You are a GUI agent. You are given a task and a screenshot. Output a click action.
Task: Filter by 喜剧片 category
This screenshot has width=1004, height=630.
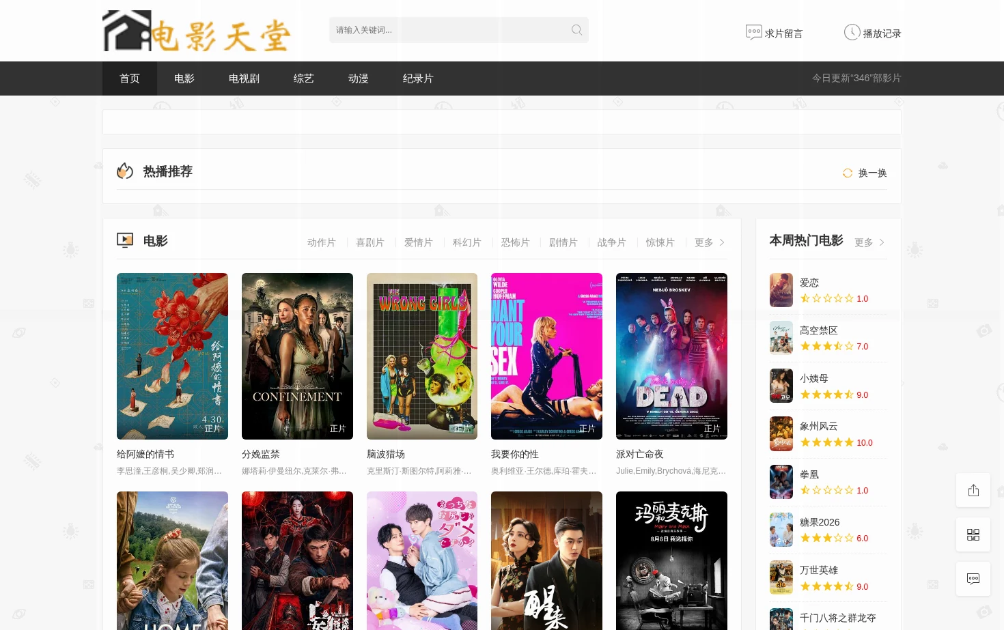(x=369, y=242)
